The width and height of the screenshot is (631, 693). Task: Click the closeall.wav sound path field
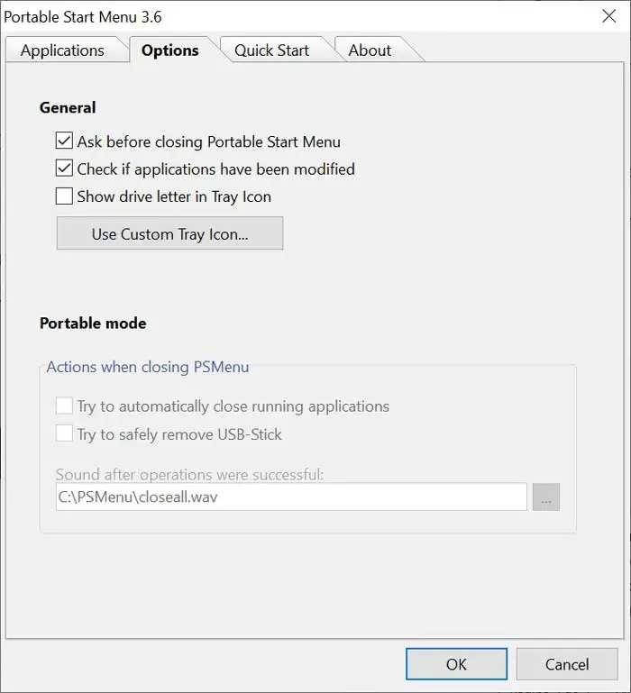290,497
